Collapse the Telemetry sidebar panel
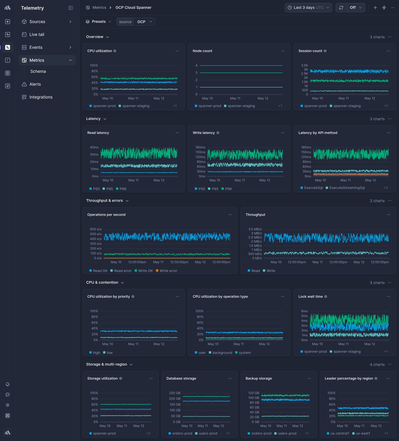This screenshot has width=399, height=441. [71, 8]
